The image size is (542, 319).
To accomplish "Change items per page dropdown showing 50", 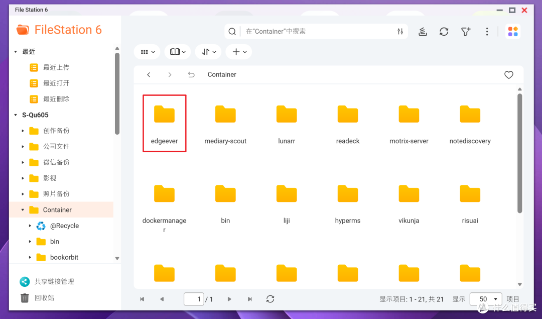I will (x=486, y=299).
